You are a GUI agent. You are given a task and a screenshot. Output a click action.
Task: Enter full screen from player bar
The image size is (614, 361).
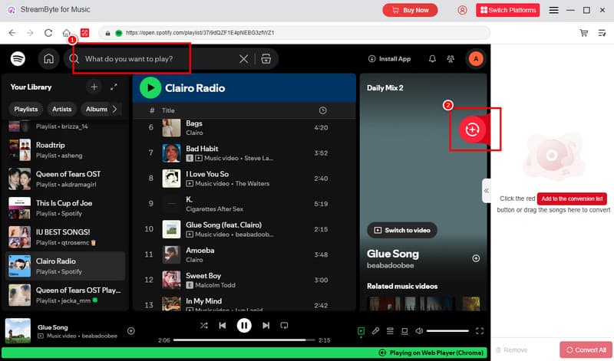480,331
